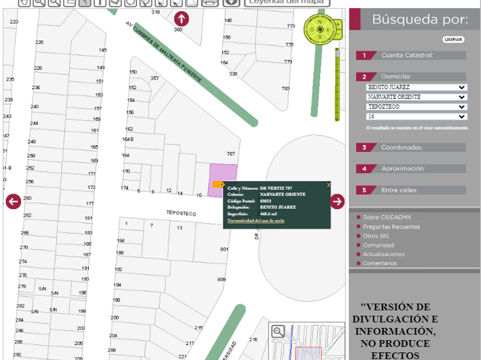Screen dimensions: 481x360
Task: Click the N direction on the compass
Action: pyautogui.click(x=320, y=22)
